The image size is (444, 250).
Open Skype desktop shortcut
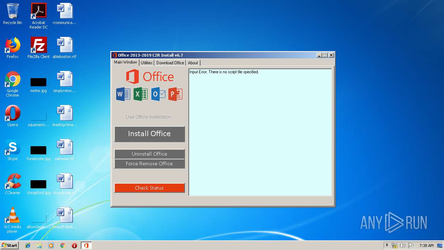[12, 150]
